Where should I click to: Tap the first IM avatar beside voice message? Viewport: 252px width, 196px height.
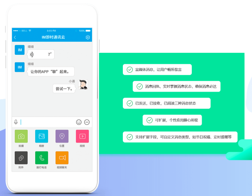[19, 50]
